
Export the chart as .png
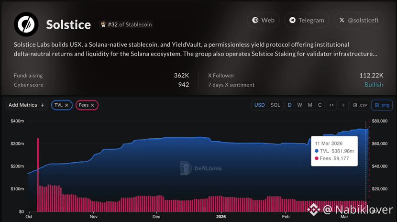pyautogui.click(x=382, y=105)
